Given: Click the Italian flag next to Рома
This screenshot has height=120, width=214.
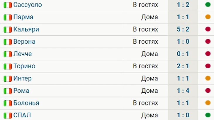Looking at the screenshot, I should (8, 91).
